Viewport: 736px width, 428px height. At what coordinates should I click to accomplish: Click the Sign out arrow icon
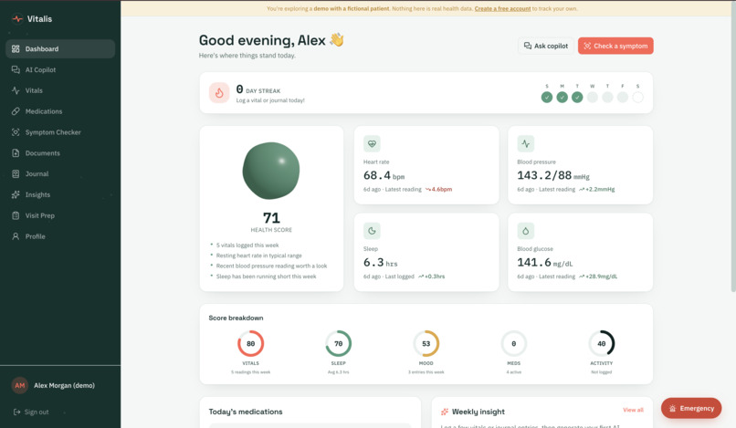(17, 412)
